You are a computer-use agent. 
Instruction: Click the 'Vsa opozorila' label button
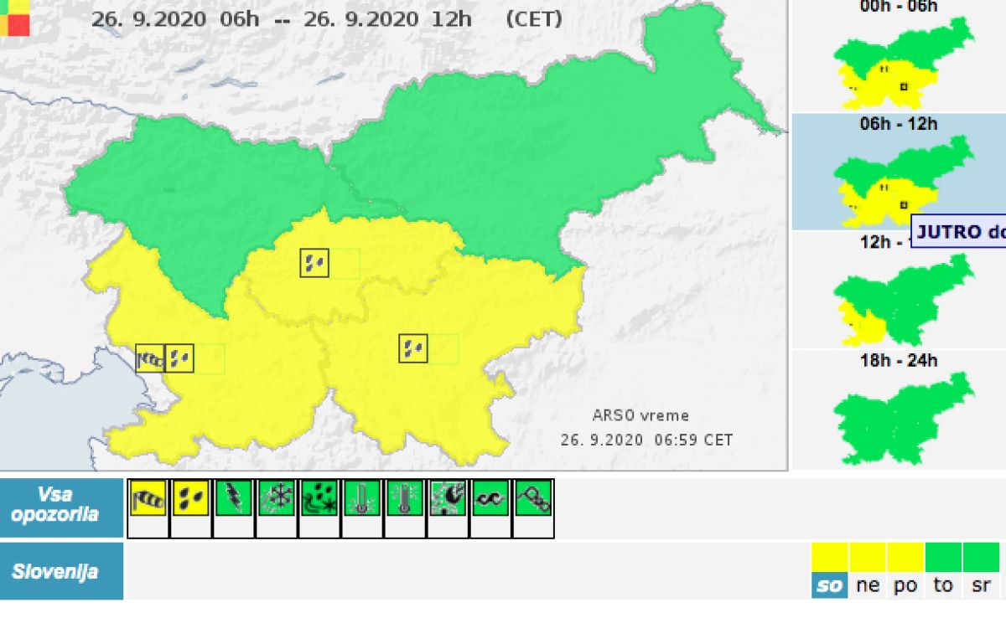pyautogui.click(x=61, y=504)
